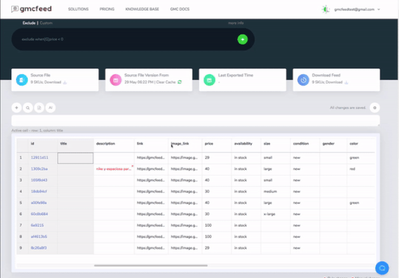Click the refresh icon beside Clear Cache
The width and height of the screenshot is (399, 278).
tap(179, 82)
